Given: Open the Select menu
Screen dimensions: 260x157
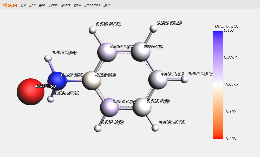Looking at the screenshot, I should pyautogui.click(x=66, y=5).
